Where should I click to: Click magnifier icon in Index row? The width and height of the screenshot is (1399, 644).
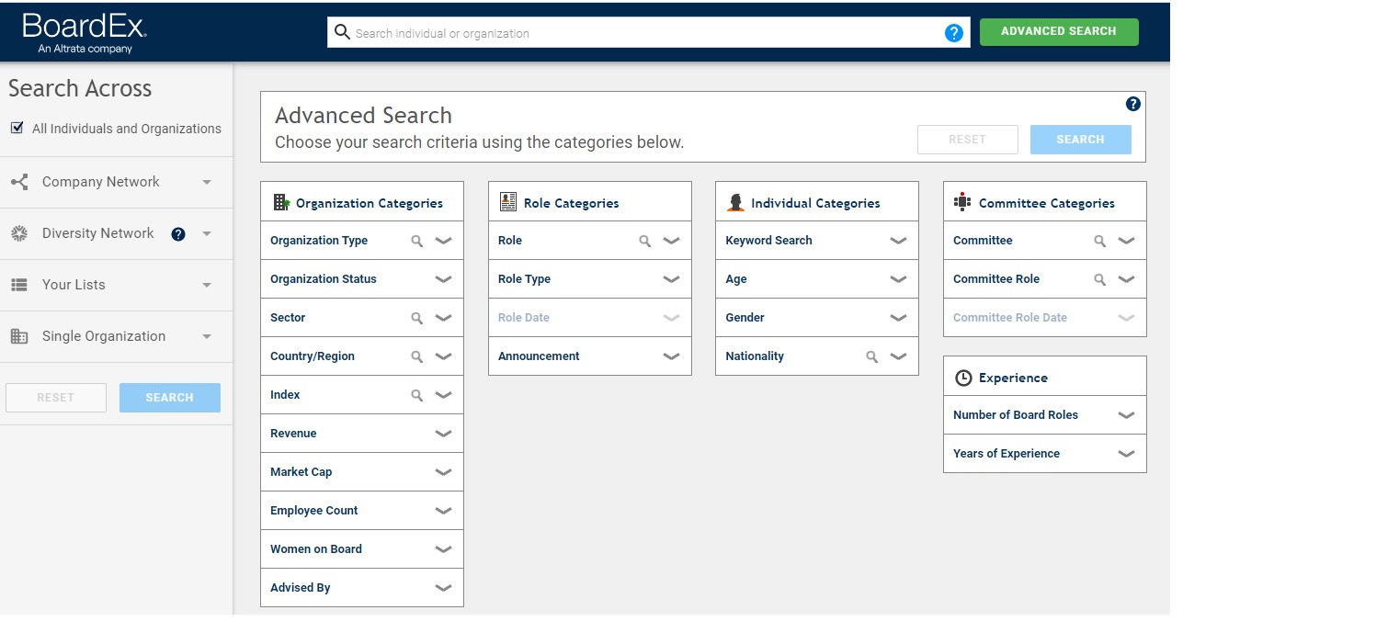(x=417, y=395)
